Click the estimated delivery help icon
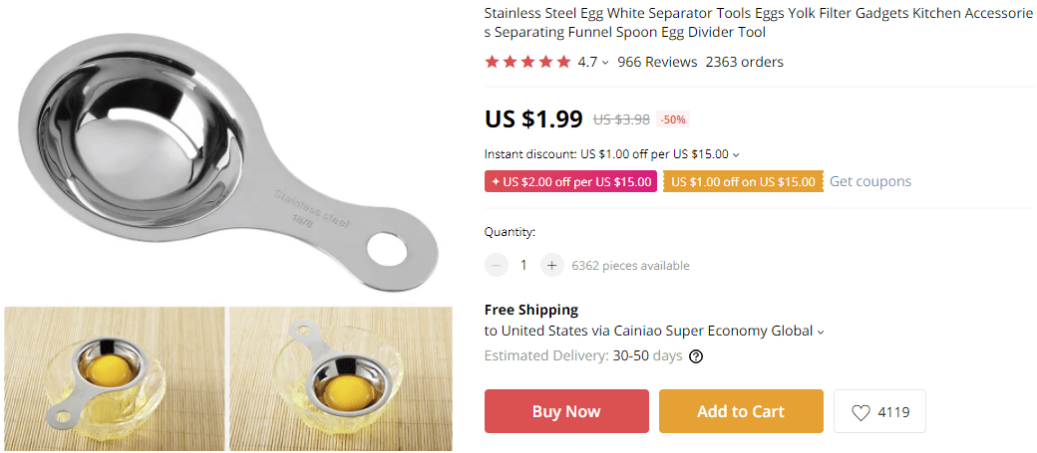This screenshot has height=453, width=1037. pos(696,356)
